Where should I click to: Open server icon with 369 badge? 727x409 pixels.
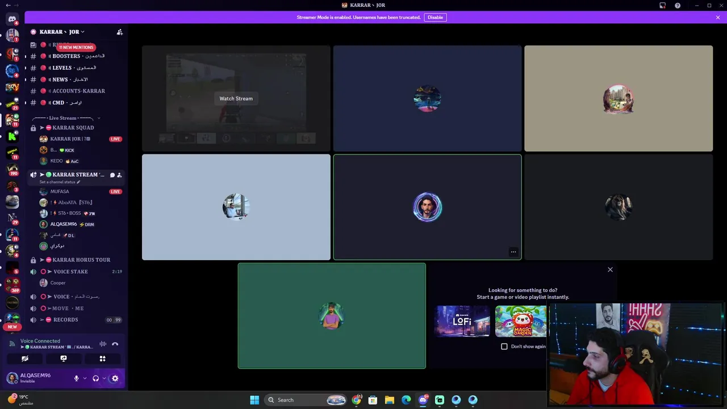coord(12,286)
